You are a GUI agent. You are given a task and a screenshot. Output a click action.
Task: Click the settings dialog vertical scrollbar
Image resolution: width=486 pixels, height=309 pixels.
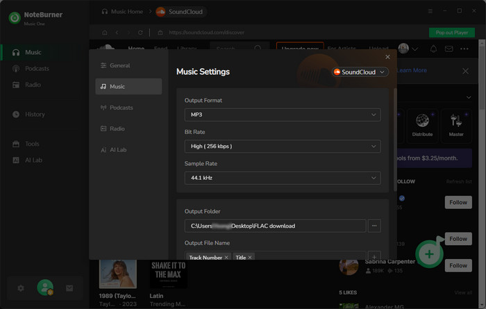pyautogui.click(x=395, y=140)
